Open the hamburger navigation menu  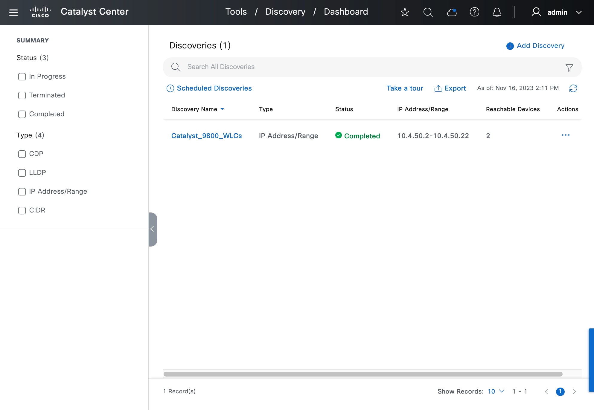(13, 12)
